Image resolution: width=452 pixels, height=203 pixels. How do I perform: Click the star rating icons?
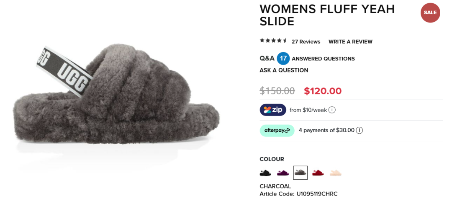click(273, 40)
